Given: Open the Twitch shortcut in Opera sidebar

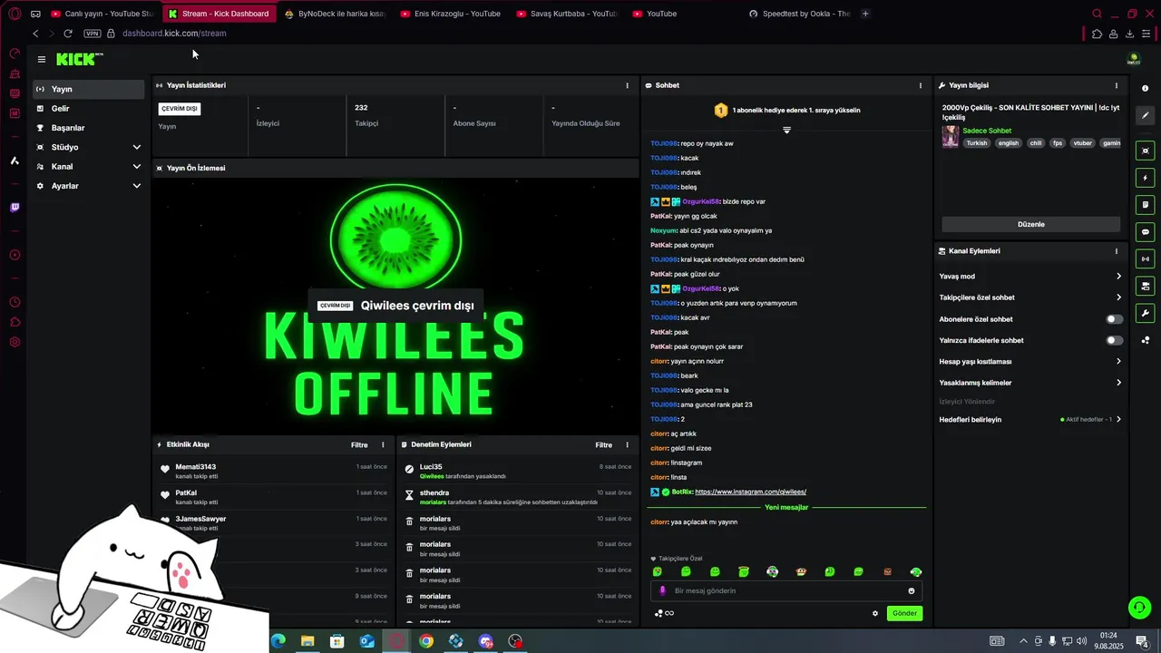Looking at the screenshot, I should click(x=15, y=208).
